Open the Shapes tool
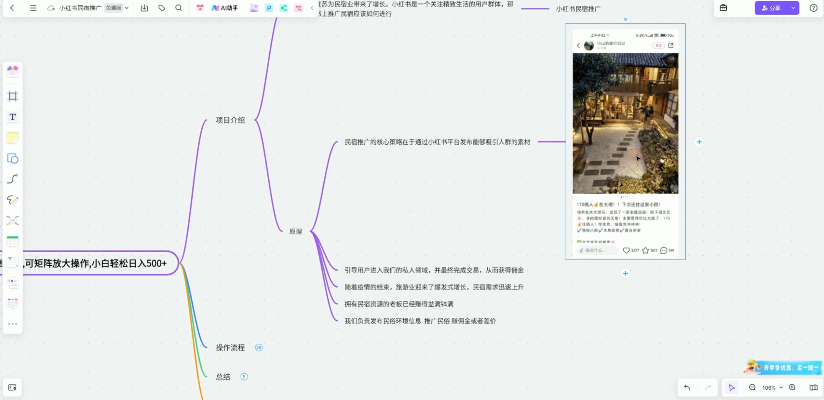 (x=13, y=158)
